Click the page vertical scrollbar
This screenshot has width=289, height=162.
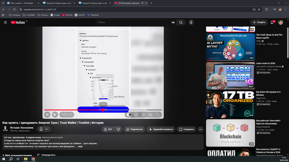[x=288, y=43]
